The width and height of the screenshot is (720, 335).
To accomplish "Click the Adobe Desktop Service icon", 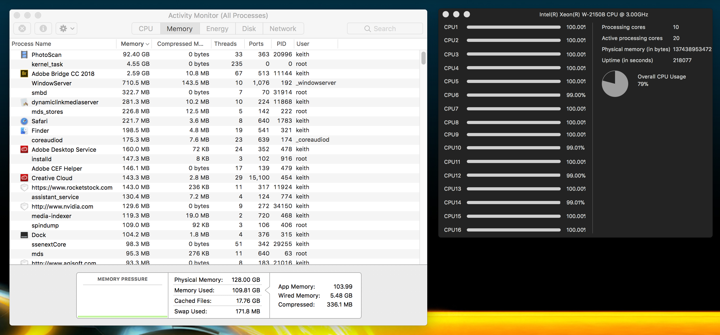I will pyautogui.click(x=24, y=149).
